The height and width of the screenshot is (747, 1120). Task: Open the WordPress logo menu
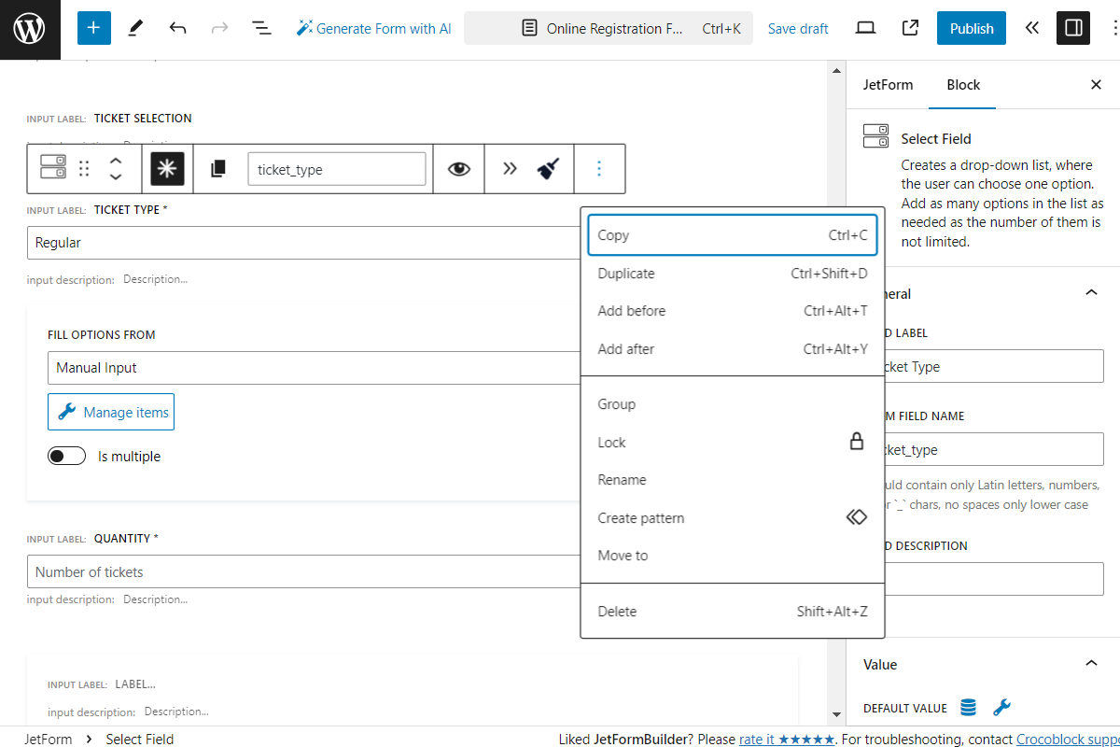coord(30,29)
